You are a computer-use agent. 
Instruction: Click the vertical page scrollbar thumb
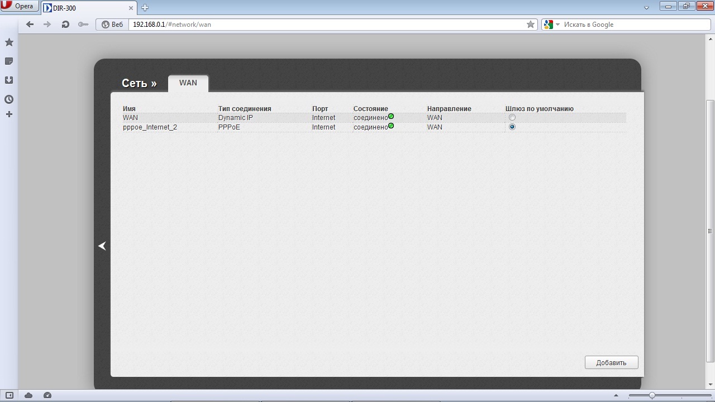(x=710, y=231)
